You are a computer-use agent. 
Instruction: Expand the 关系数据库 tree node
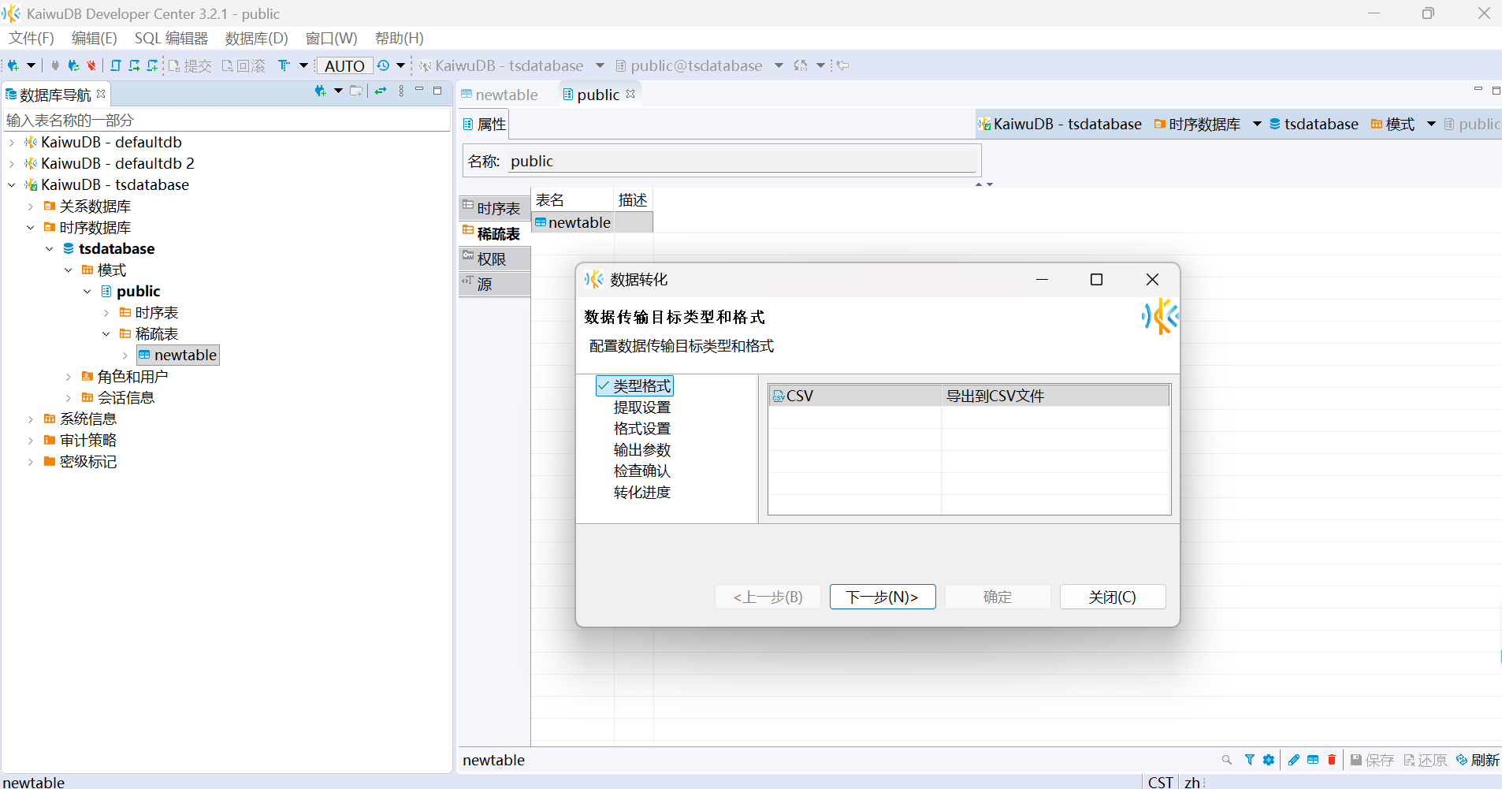tap(31, 207)
